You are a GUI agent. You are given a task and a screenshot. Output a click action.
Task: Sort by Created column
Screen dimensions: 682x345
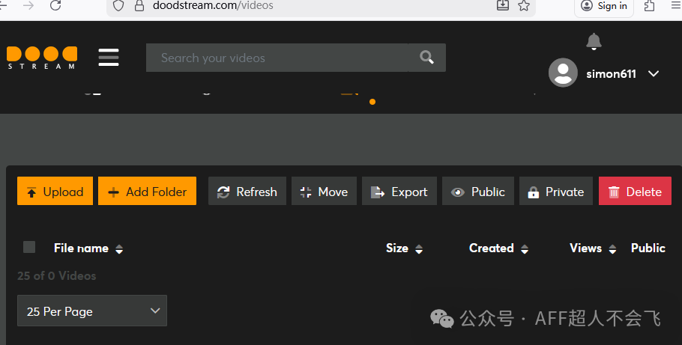[x=492, y=248]
